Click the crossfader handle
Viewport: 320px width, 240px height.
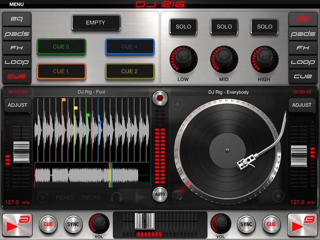pyautogui.click(x=145, y=221)
